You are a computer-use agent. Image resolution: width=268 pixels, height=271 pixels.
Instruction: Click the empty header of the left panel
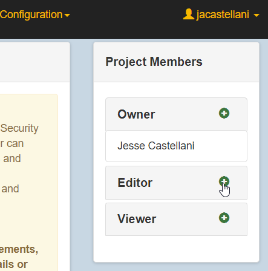(34, 62)
